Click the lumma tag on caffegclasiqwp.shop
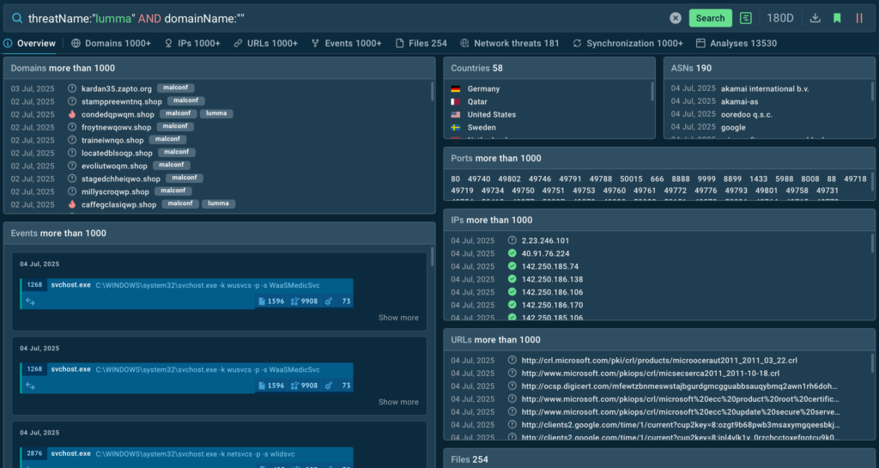The image size is (879, 468). pyautogui.click(x=217, y=204)
